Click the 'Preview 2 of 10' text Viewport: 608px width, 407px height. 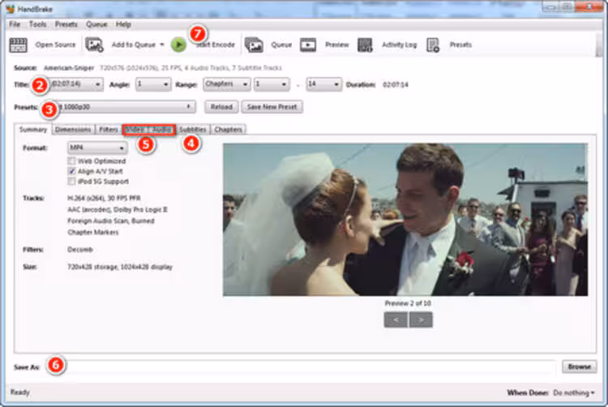(408, 303)
